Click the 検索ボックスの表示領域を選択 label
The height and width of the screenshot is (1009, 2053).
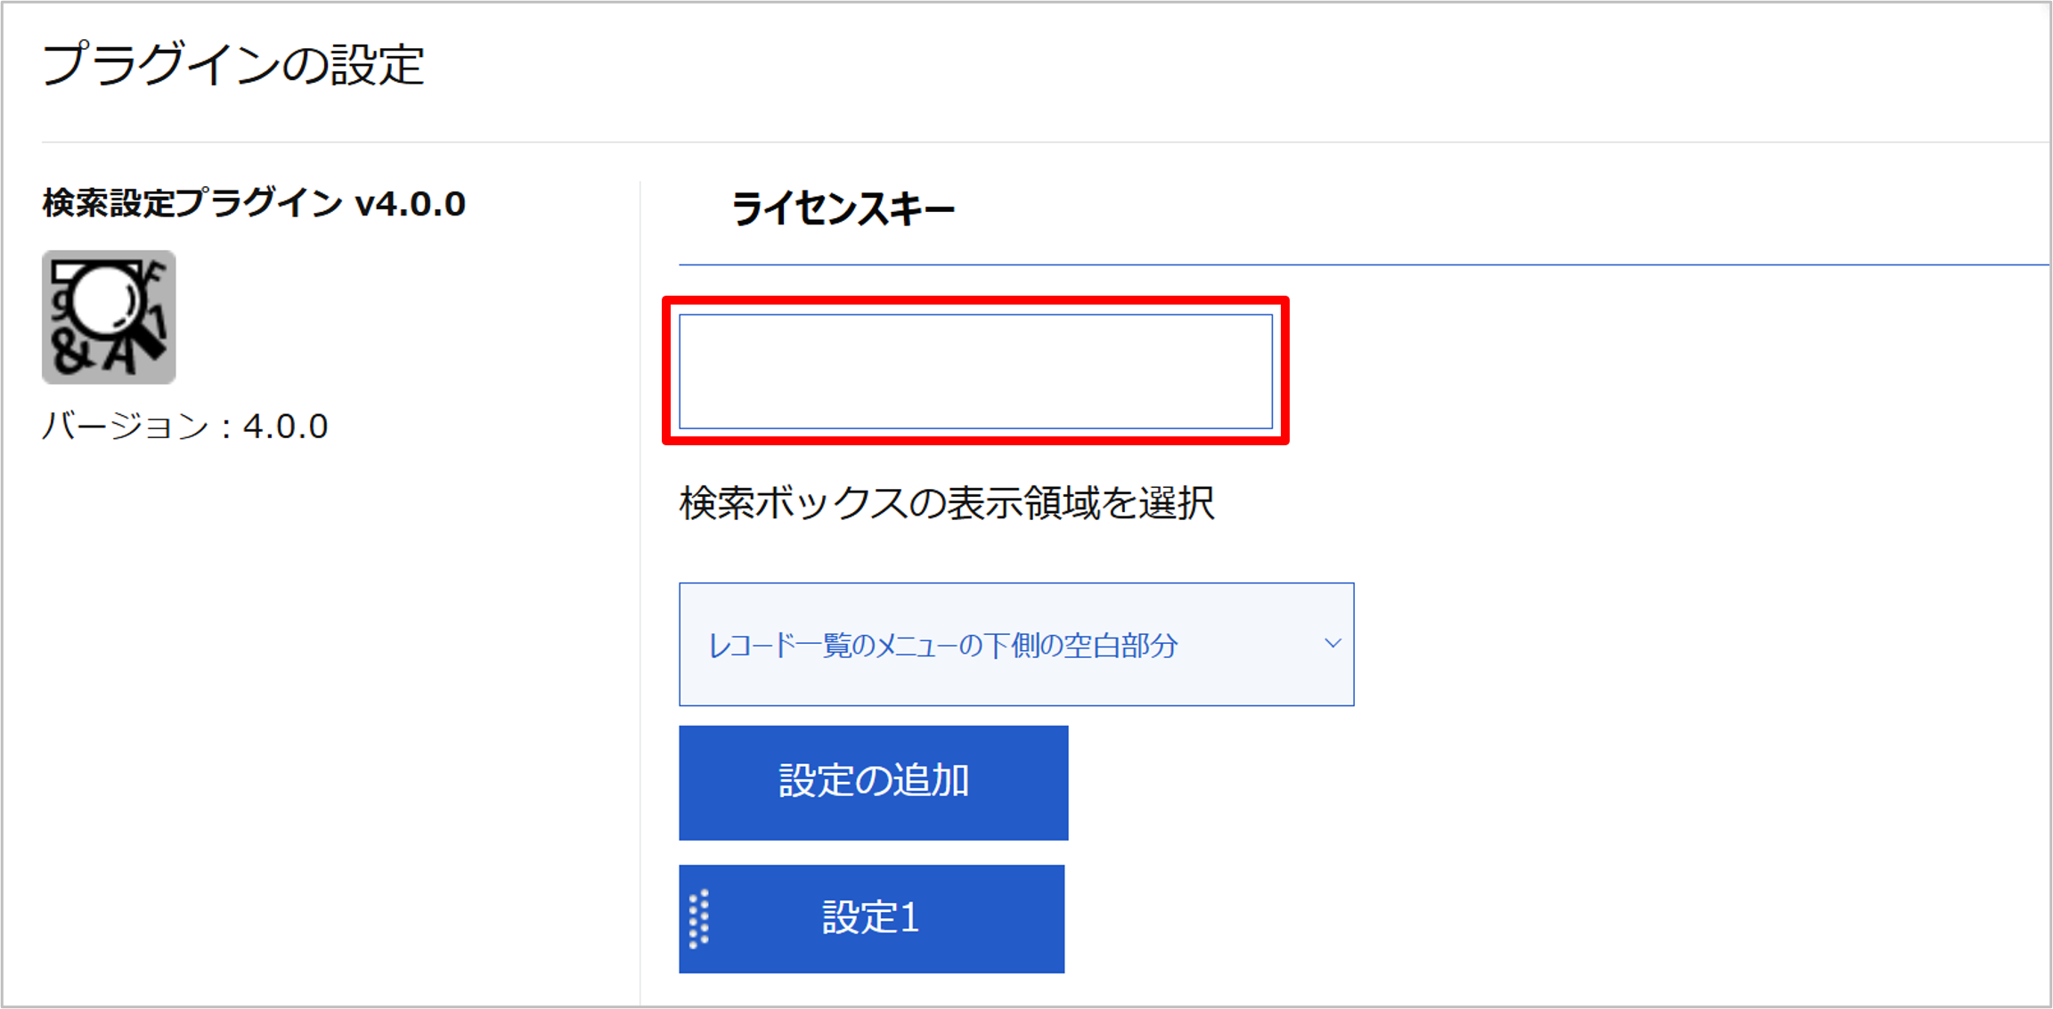pos(947,503)
